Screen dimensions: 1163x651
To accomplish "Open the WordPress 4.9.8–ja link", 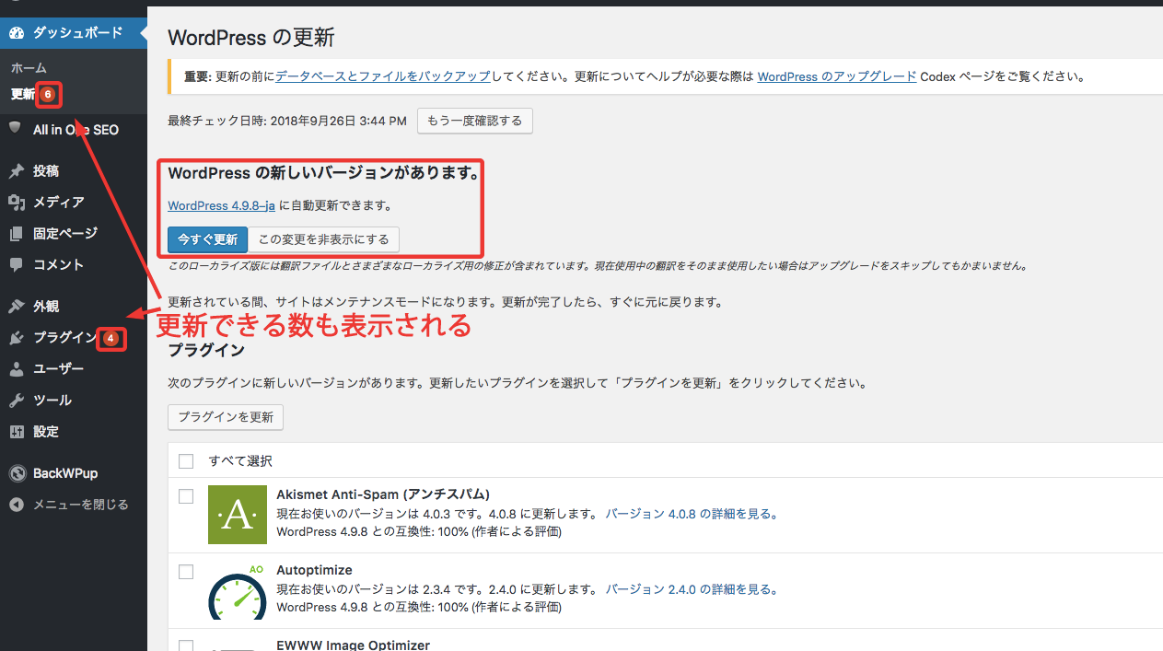I will [x=221, y=205].
